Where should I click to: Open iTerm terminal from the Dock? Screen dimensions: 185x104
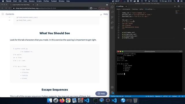[x=95, y=101]
